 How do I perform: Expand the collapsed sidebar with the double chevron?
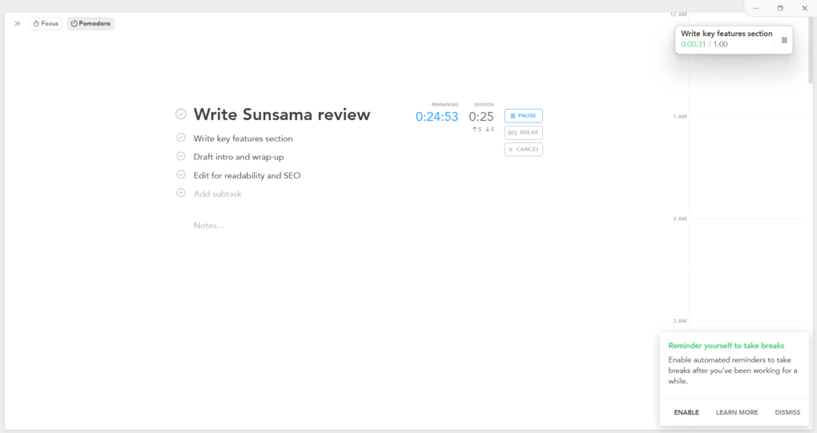[x=17, y=23]
